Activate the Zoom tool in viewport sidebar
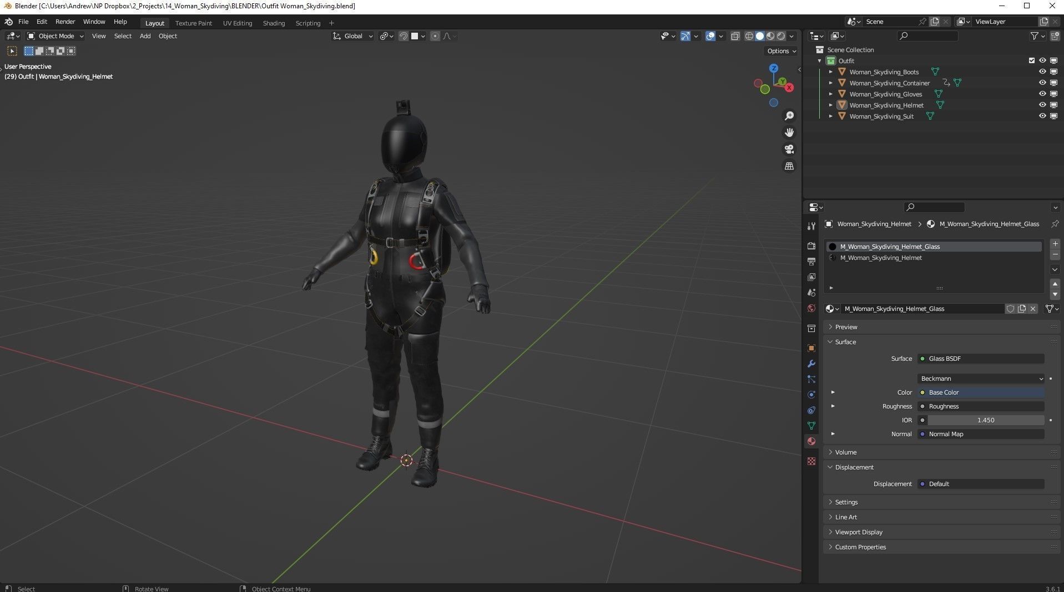 click(789, 115)
